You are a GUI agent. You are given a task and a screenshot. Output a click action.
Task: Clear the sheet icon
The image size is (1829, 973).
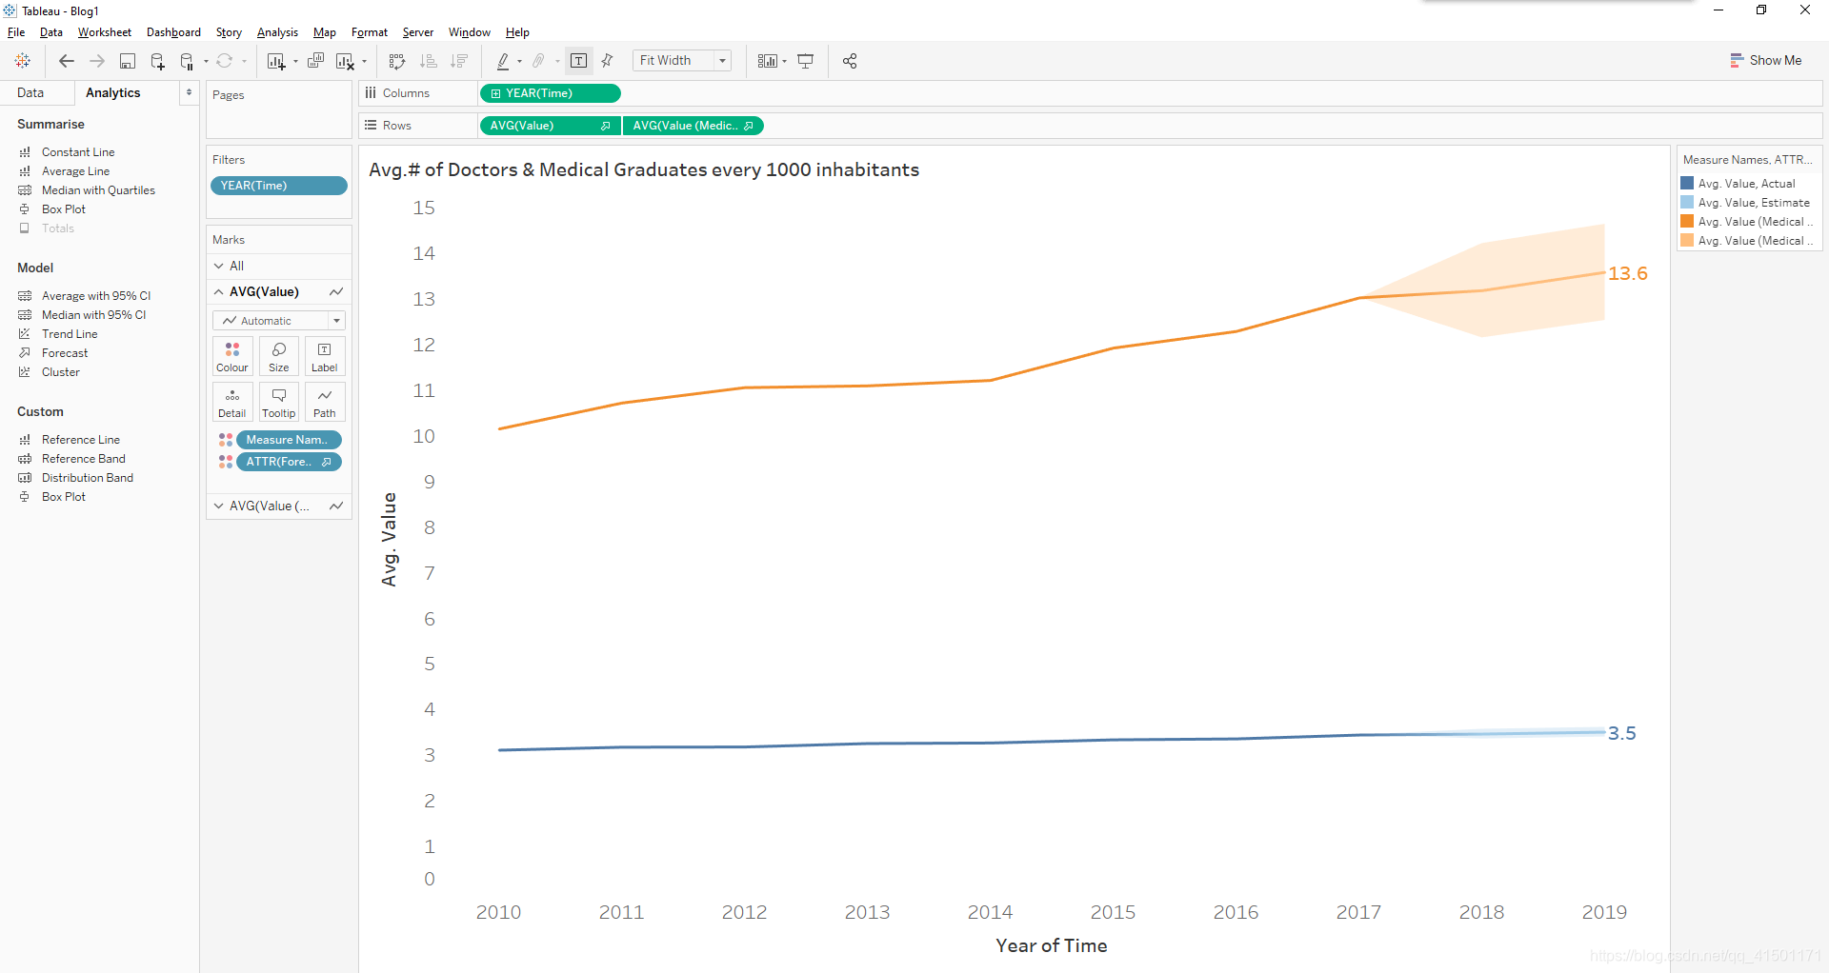[x=345, y=61]
